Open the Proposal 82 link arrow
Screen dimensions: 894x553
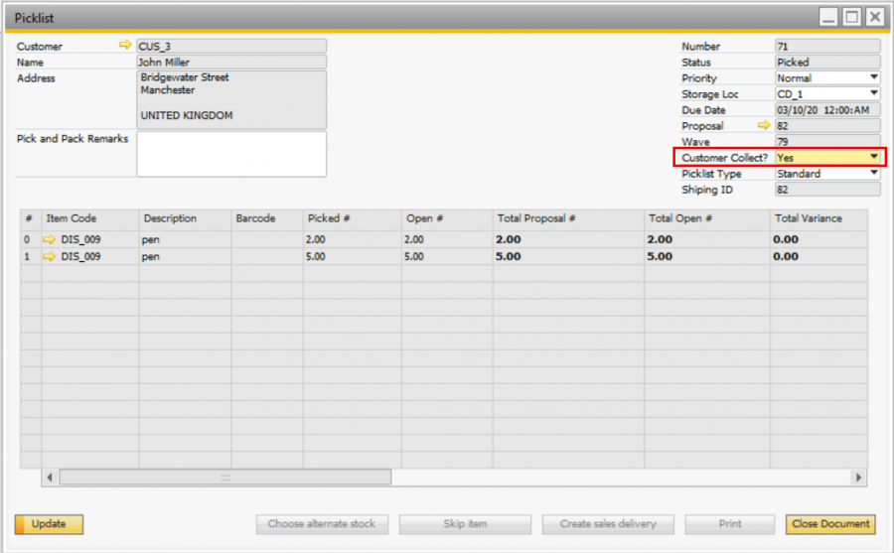click(764, 126)
